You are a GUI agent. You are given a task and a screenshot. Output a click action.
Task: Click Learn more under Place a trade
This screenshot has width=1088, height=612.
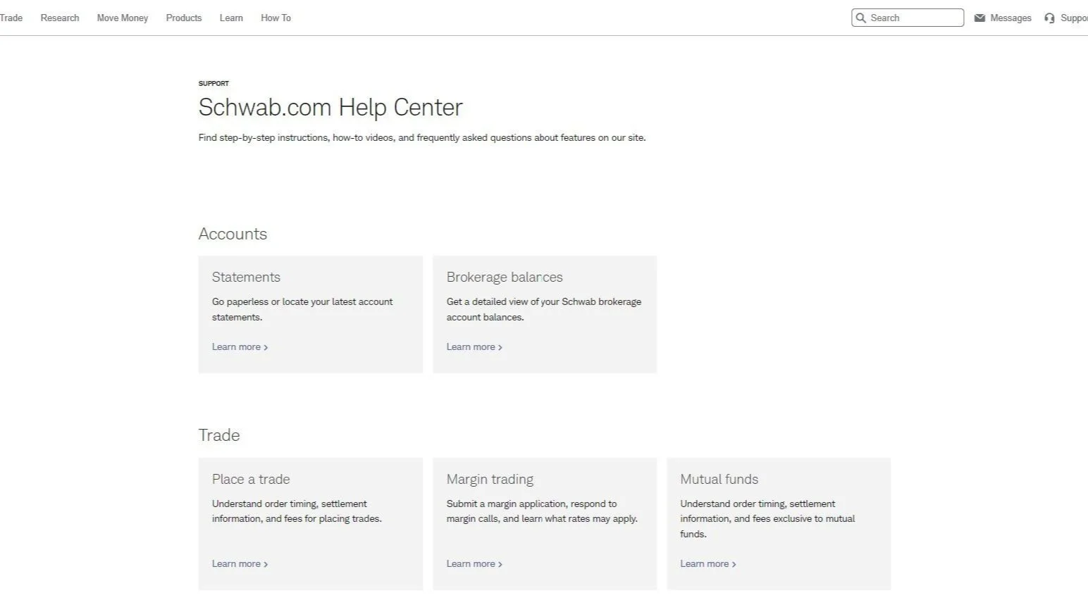pyautogui.click(x=240, y=563)
